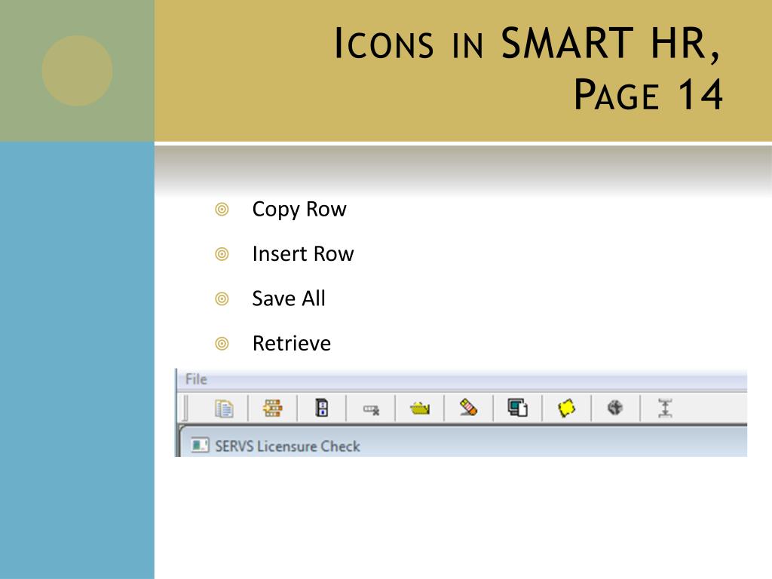Click the I-beam text cursor icon

click(x=665, y=408)
